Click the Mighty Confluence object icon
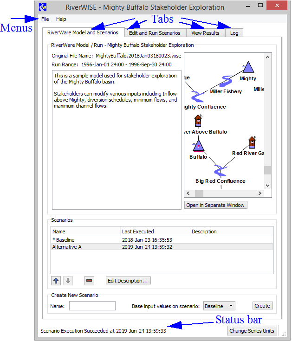The image size is (292, 341). coord(198,96)
